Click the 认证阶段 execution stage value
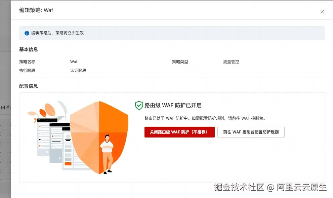 pos(78,71)
